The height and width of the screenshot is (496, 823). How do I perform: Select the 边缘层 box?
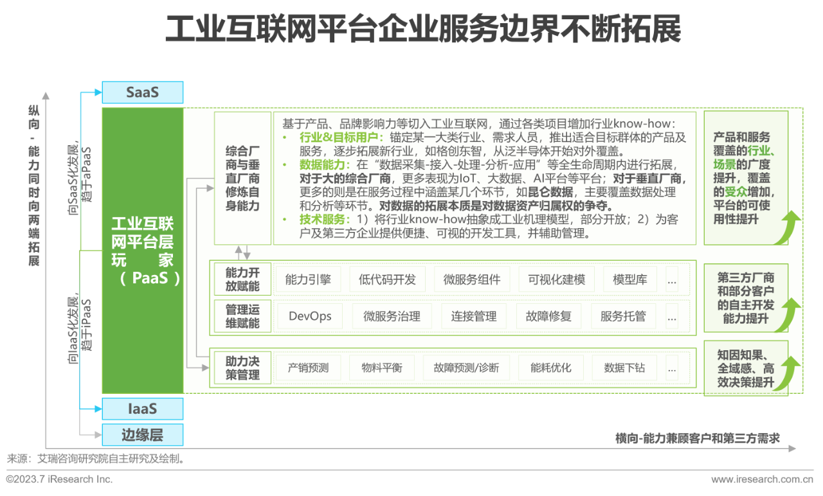142,435
